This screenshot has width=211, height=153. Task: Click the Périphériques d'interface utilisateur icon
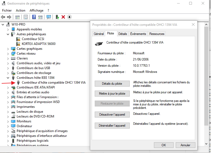coord(13,136)
